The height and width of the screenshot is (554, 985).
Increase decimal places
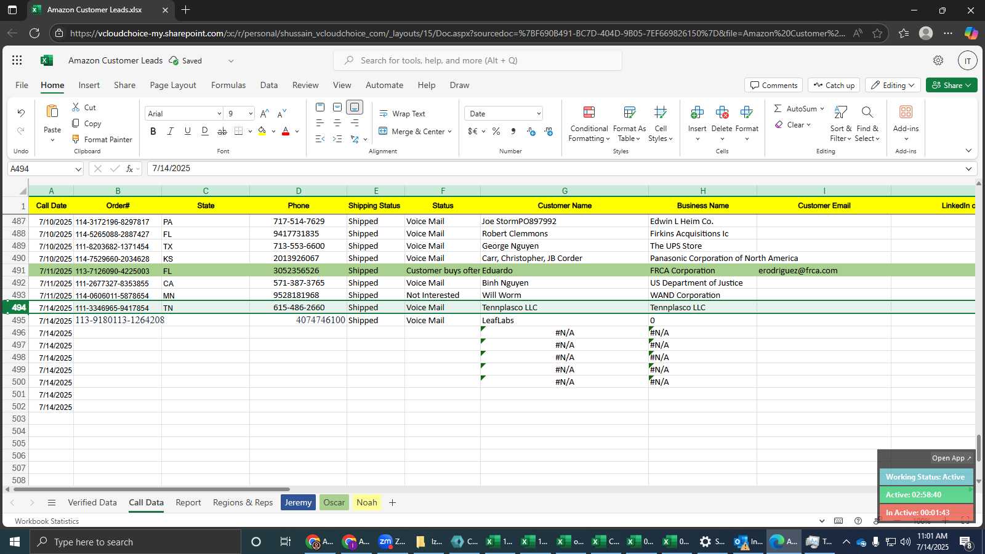click(531, 131)
